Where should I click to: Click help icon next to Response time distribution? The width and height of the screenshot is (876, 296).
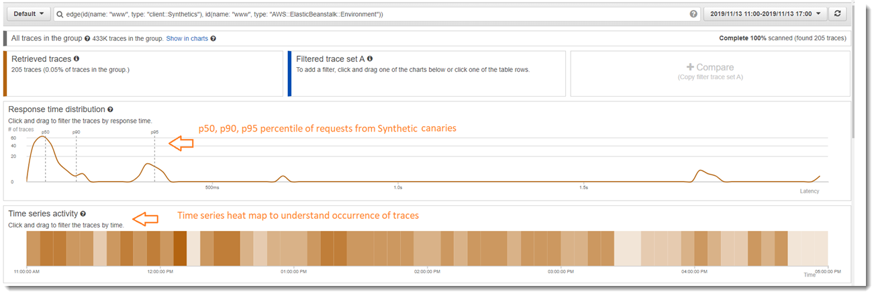click(x=110, y=109)
